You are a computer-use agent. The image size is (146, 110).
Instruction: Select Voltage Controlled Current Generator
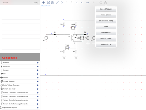pos(20,93)
